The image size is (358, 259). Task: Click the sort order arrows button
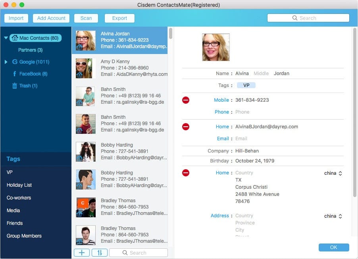pyautogui.click(x=100, y=253)
